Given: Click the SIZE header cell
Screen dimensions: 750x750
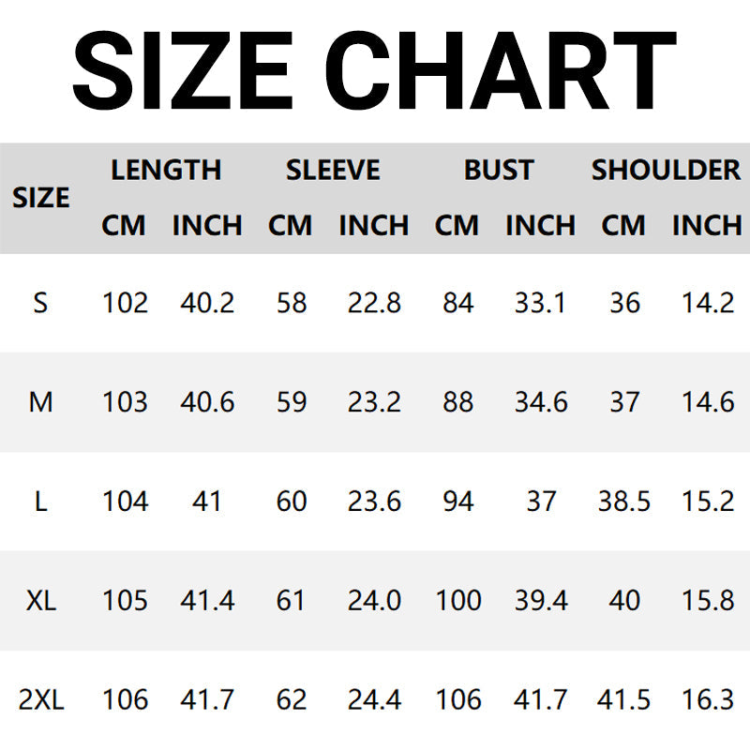Looking at the screenshot, I should click(40, 198).
